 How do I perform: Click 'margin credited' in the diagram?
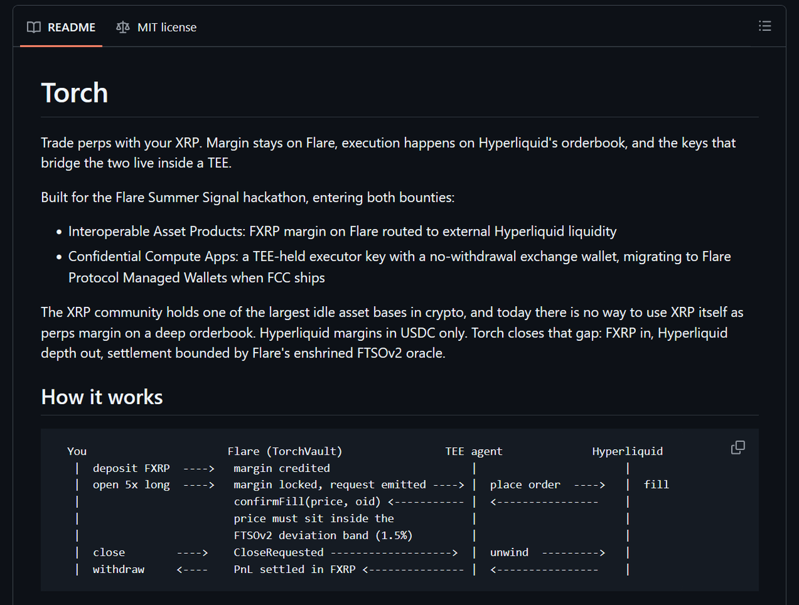(x=282, y=468)
